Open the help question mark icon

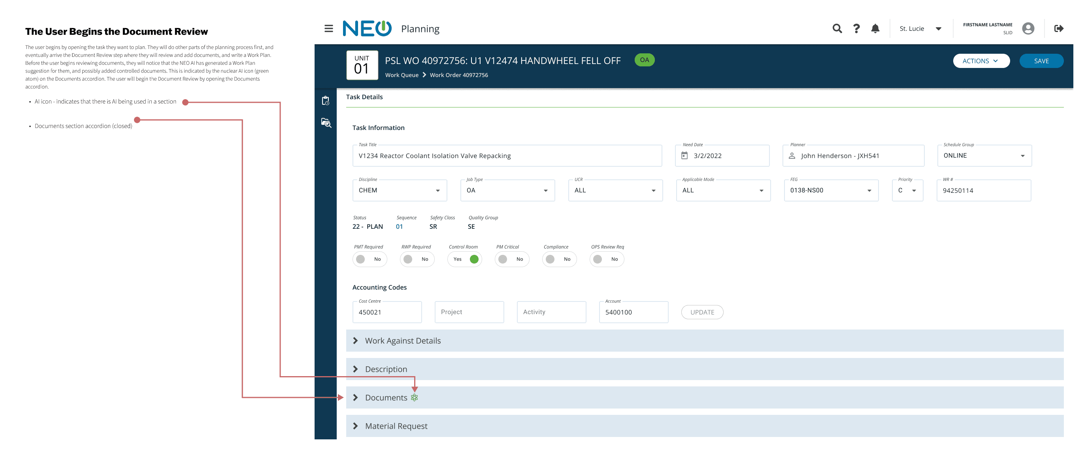click(856, 28)
